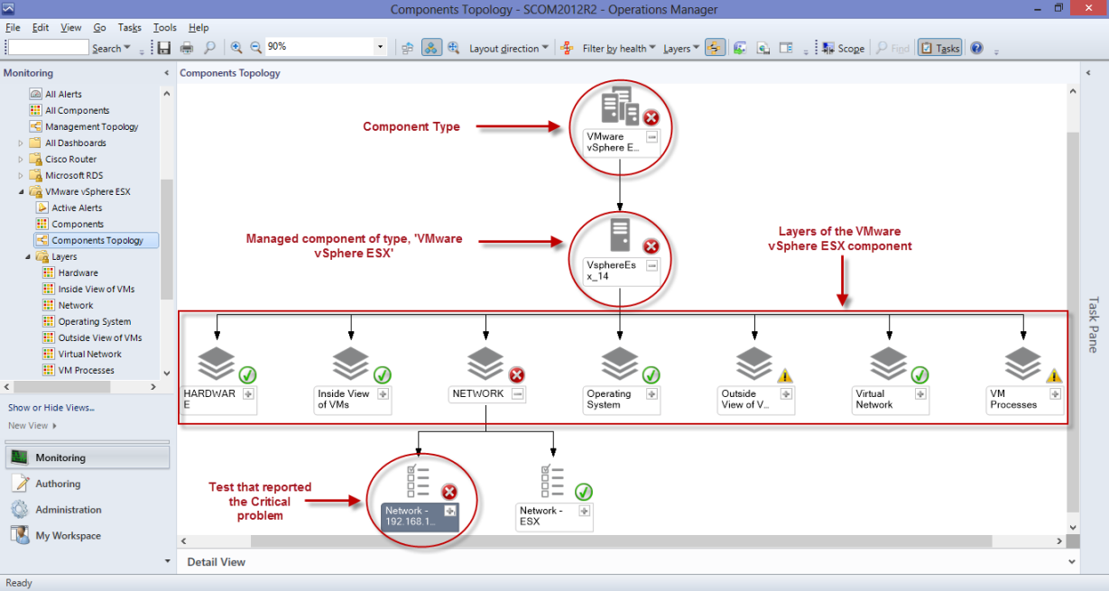The height and width of the screenshot is (591, 1109).
Task: Open the Tools menu
Action: point(165,28)
